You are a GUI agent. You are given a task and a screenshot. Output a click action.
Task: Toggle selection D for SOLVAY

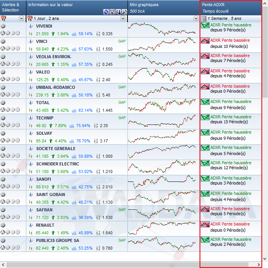coord(18,141)
